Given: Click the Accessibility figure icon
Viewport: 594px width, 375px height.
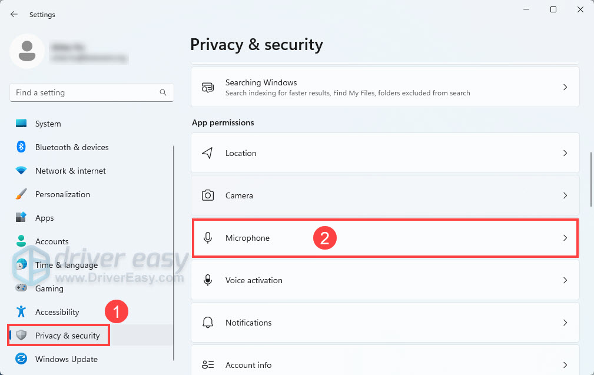Looking at the screenshot, I should [x=21, y=312].
